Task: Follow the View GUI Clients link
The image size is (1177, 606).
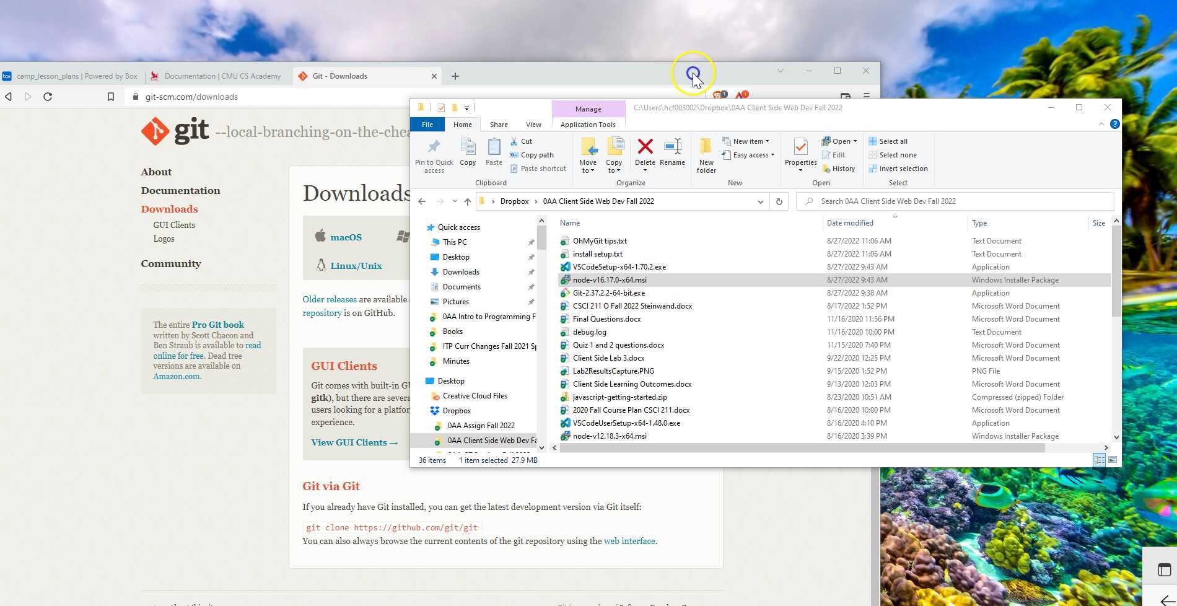Action: (x=354, y=442)
